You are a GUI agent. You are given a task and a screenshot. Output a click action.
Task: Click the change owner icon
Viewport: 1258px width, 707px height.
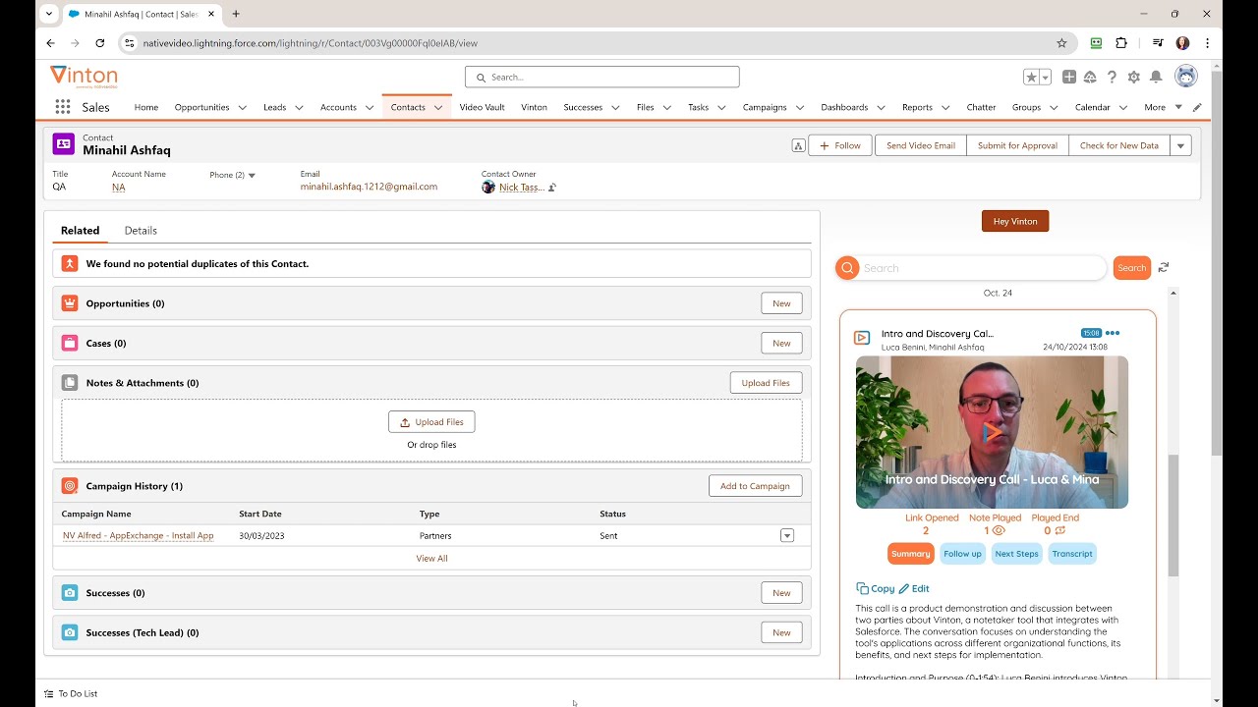(552, 187)
